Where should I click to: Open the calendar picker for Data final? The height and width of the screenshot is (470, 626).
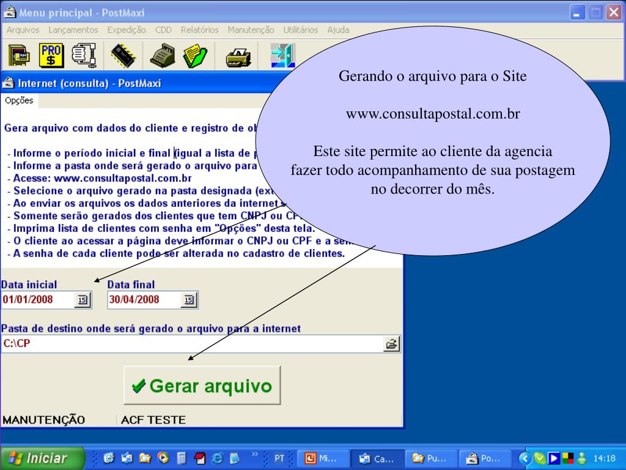point(190,300)
